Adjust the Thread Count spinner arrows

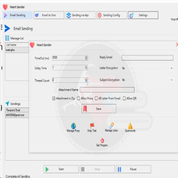[x=87, y=80]
